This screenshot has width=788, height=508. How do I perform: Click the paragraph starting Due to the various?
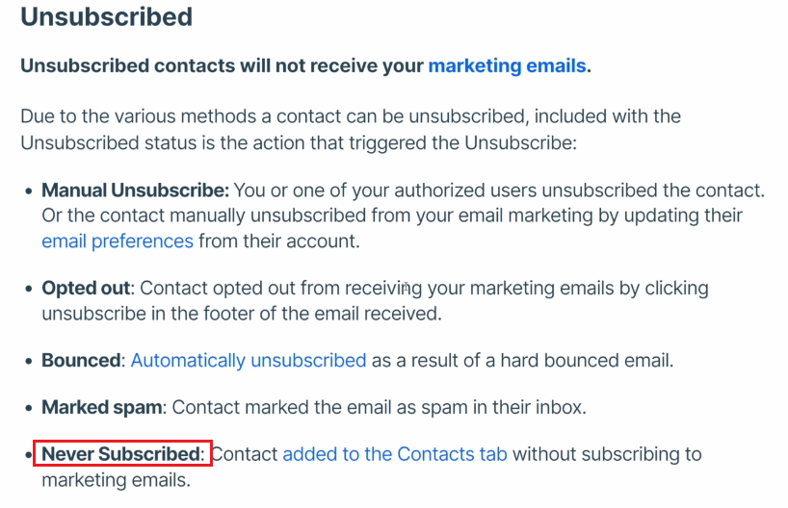click(351, 130)
